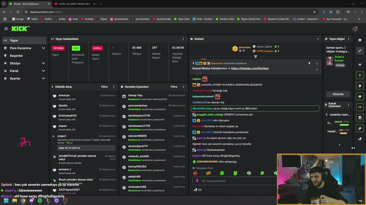366x205 pixels.
Task: Click the profile avatar at top right
Action: [355, 29]
